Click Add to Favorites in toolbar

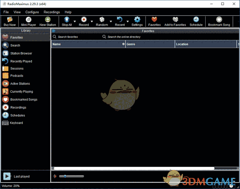[175, 22]
